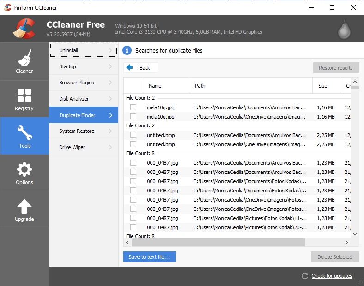Click Delete Selected button

pos(335,257)
